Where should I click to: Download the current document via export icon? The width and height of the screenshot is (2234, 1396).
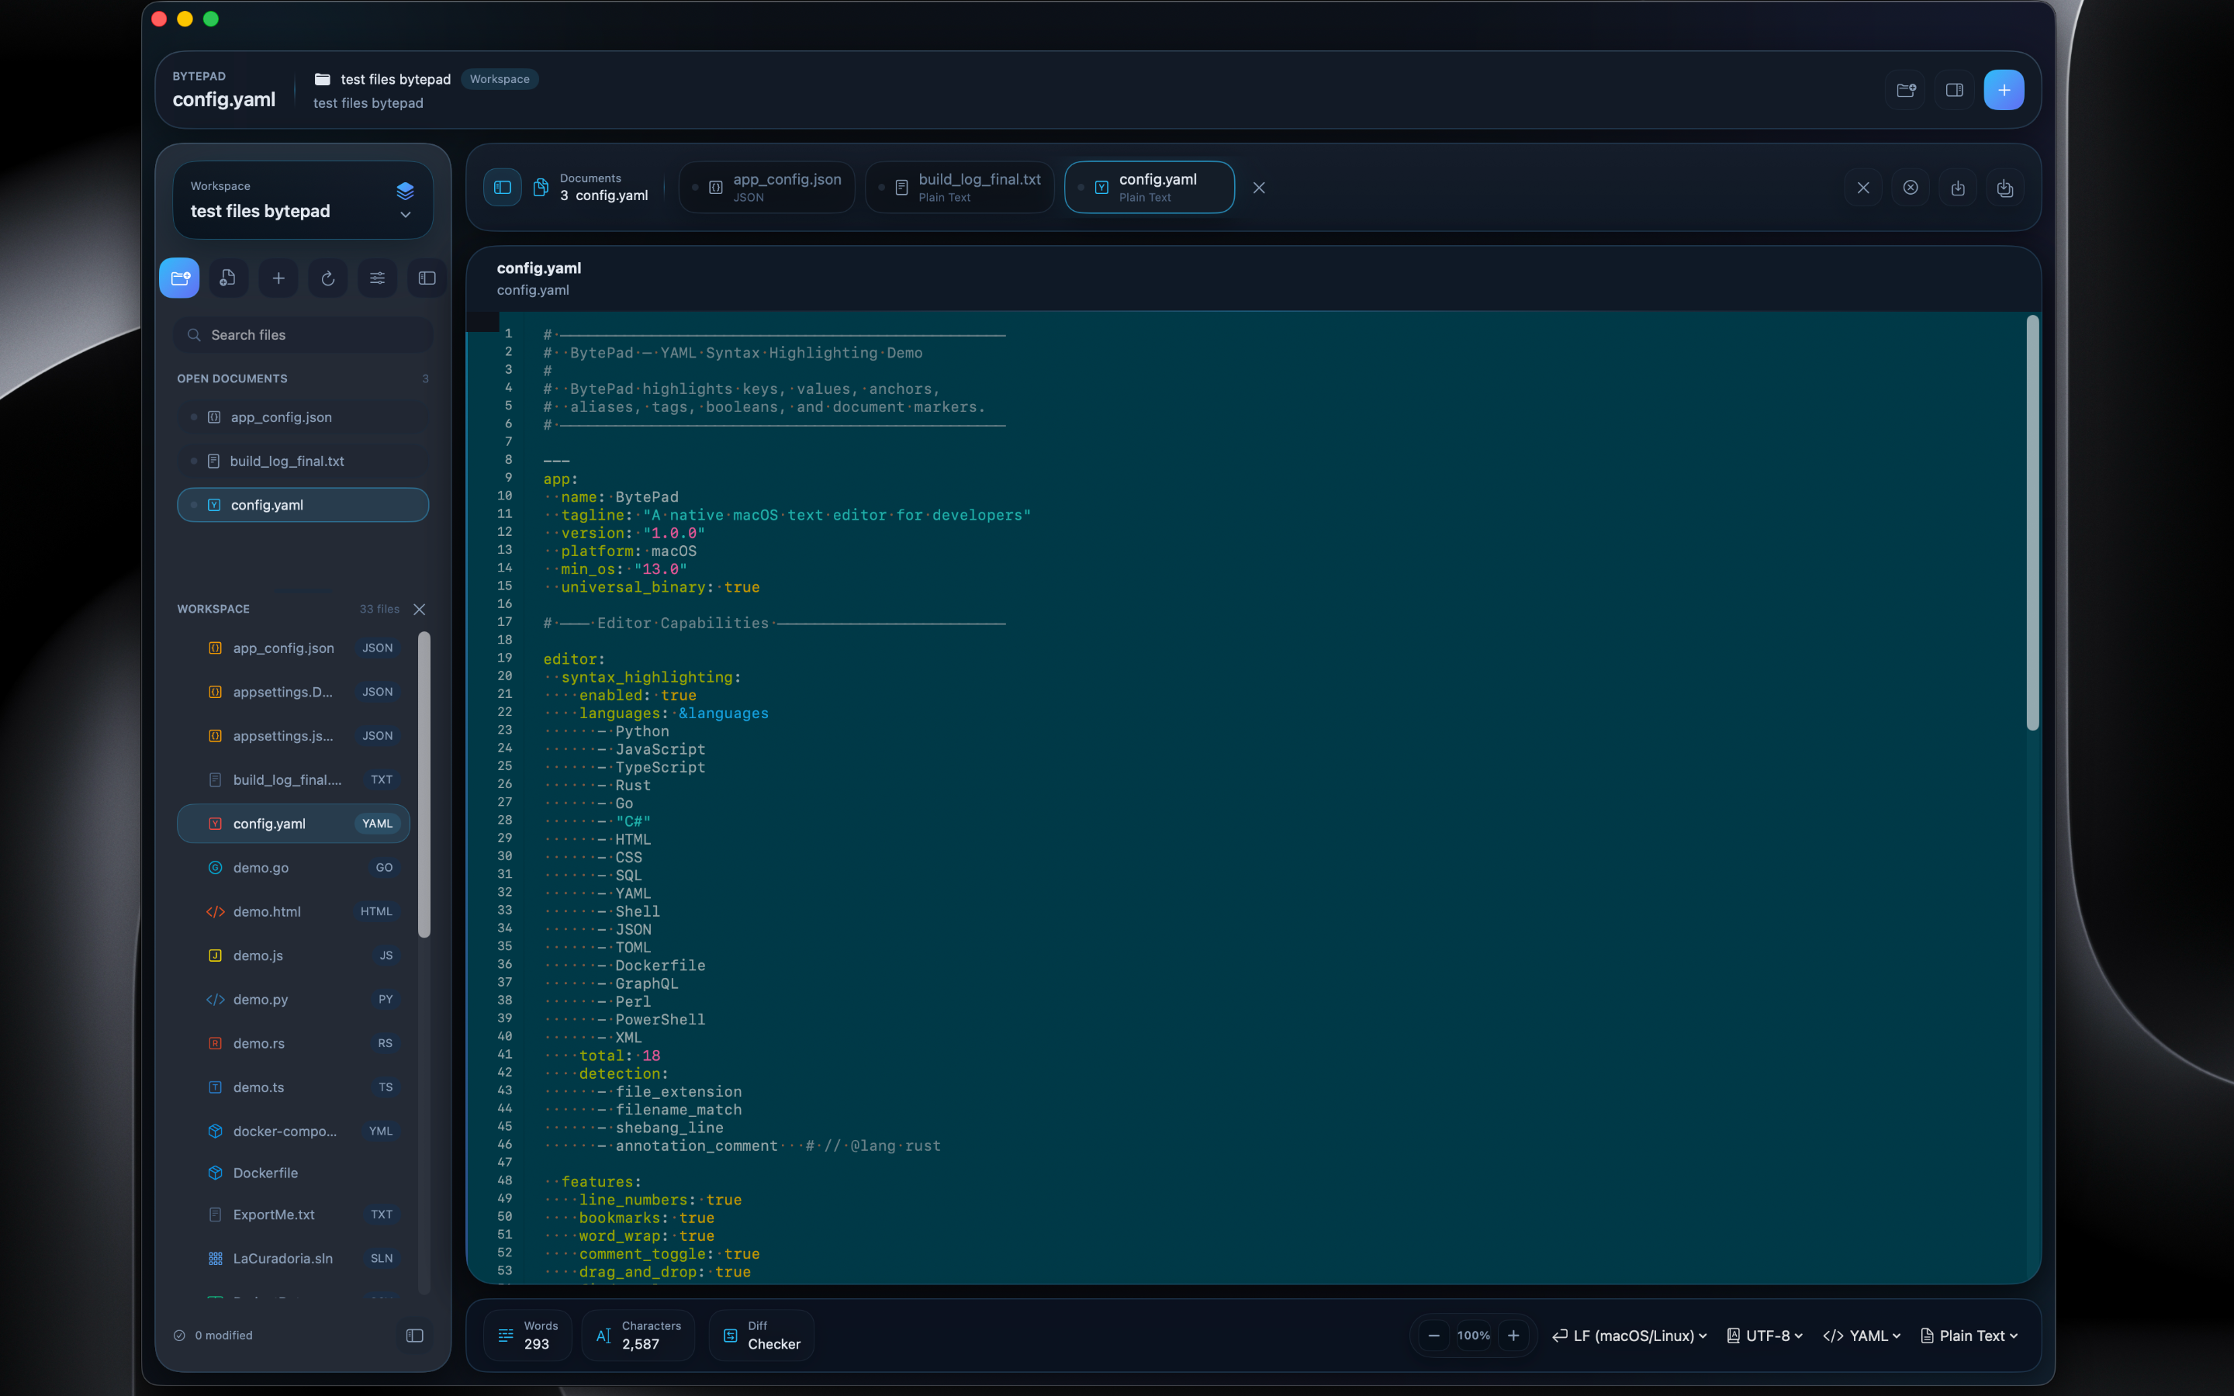pos(1958,188)
